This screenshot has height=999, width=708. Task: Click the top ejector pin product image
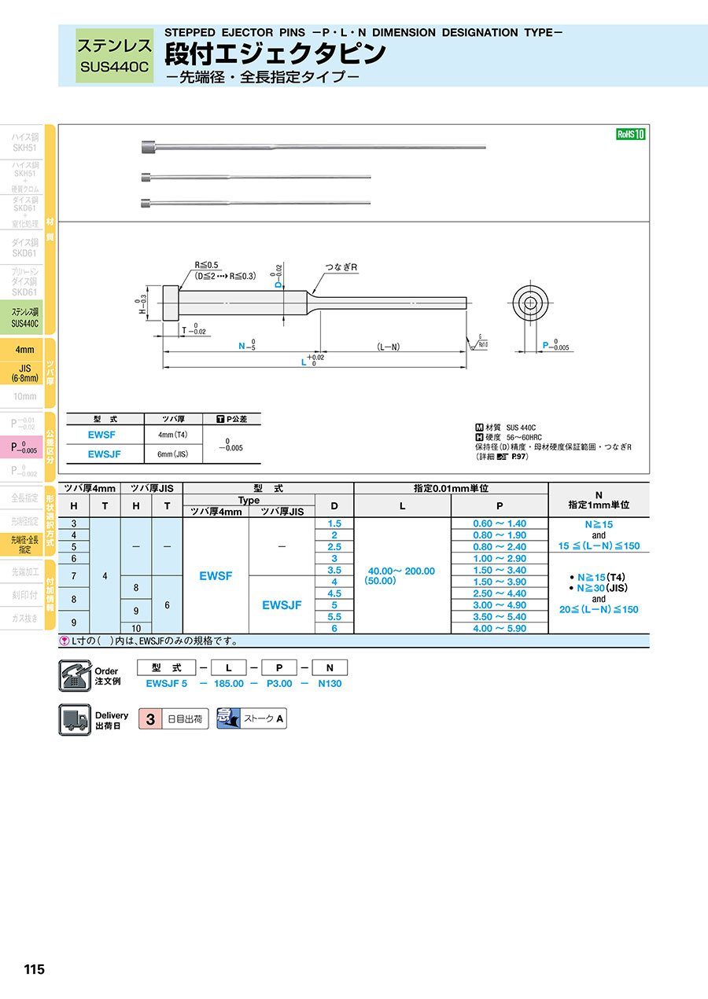312,147
